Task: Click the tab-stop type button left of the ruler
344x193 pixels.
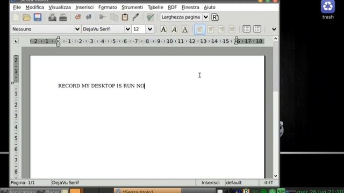Action: point(16,41)
